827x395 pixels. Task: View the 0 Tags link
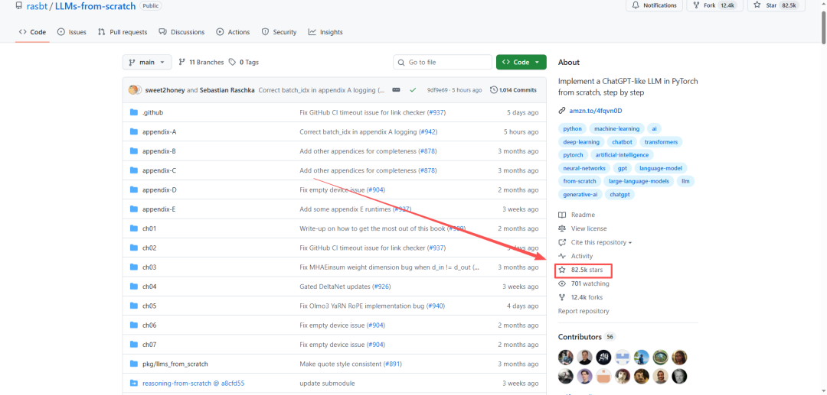pos(244,62)
